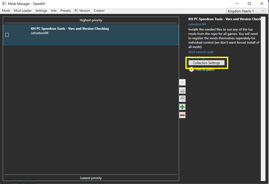Remove the selected mod with red minus
The width and height of the screenshot is (269, 184).
point(182,115)
